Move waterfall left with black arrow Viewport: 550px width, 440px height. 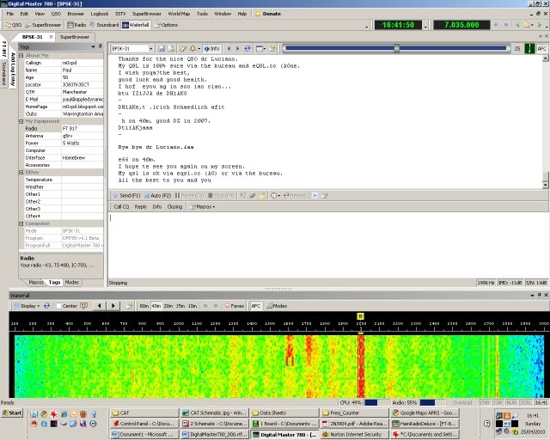(100, 306)
